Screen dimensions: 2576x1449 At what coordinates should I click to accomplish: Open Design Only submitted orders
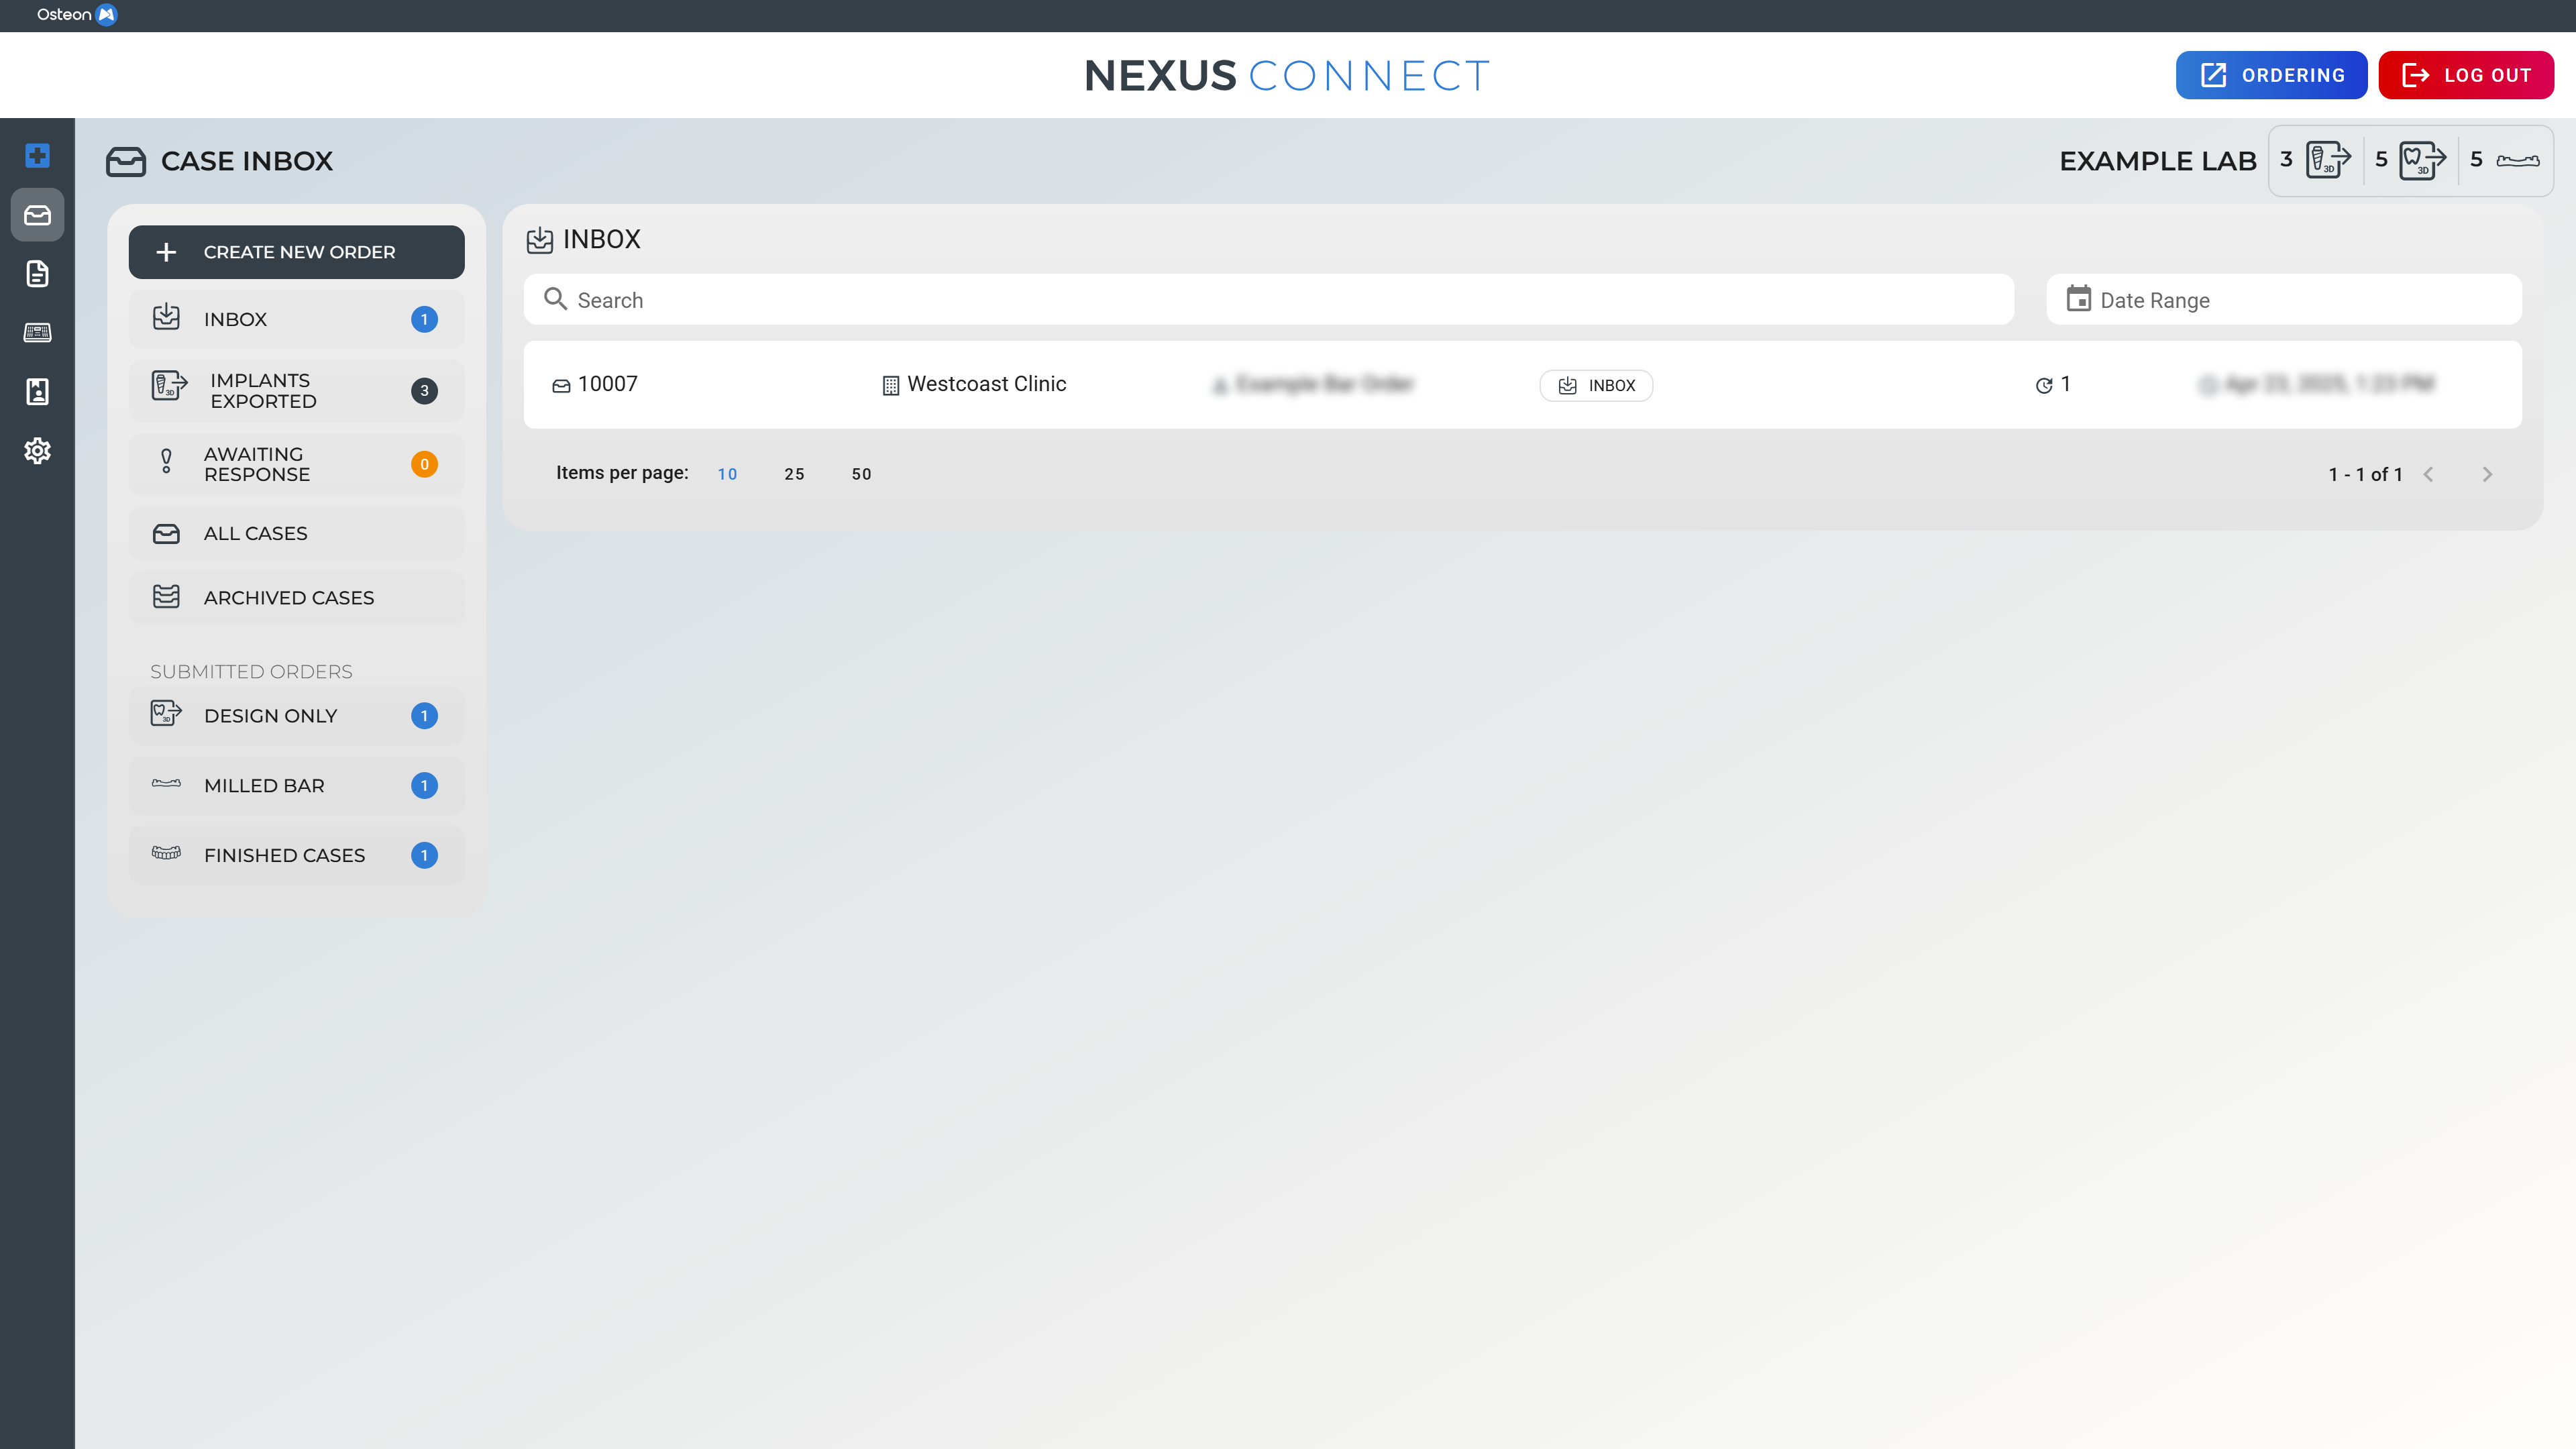click(x=296, y=715)
